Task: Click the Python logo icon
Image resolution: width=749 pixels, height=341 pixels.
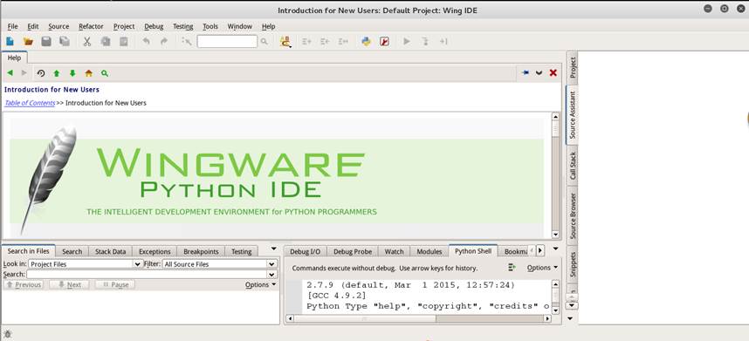Action: coord(367,42)
